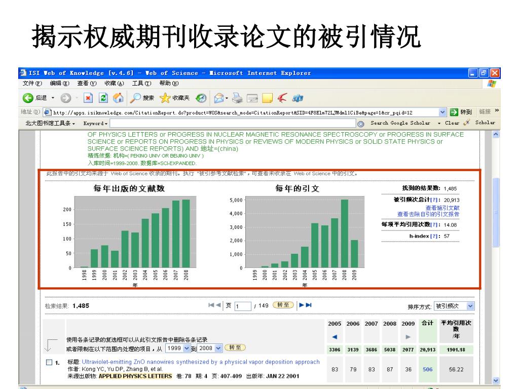Click the scroll down arrow
The image size is (519, 389).
pyautogui.click(x=496, y=380)
